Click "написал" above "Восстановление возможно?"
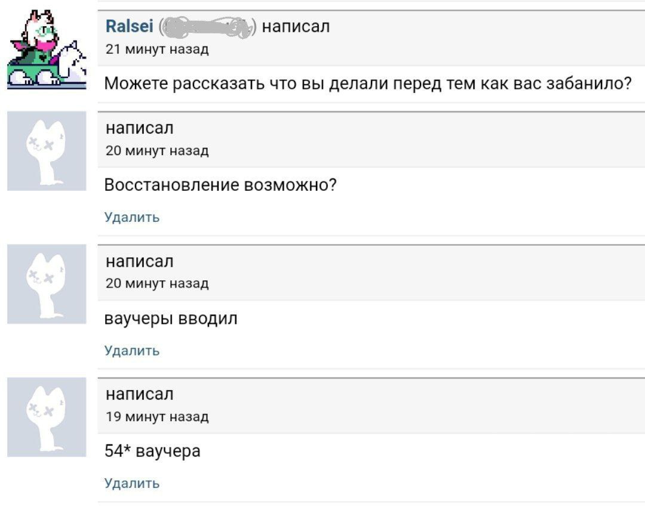Viewport: 645px width, 516px height. 140,128
